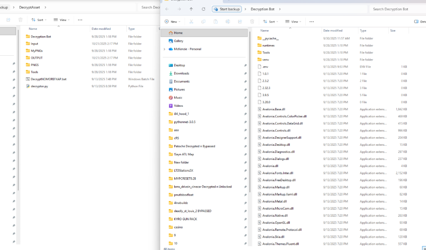Click the Refresh icon in Decryption Bot window
This screenshot has width=426, height=250.
click(203, 9)
